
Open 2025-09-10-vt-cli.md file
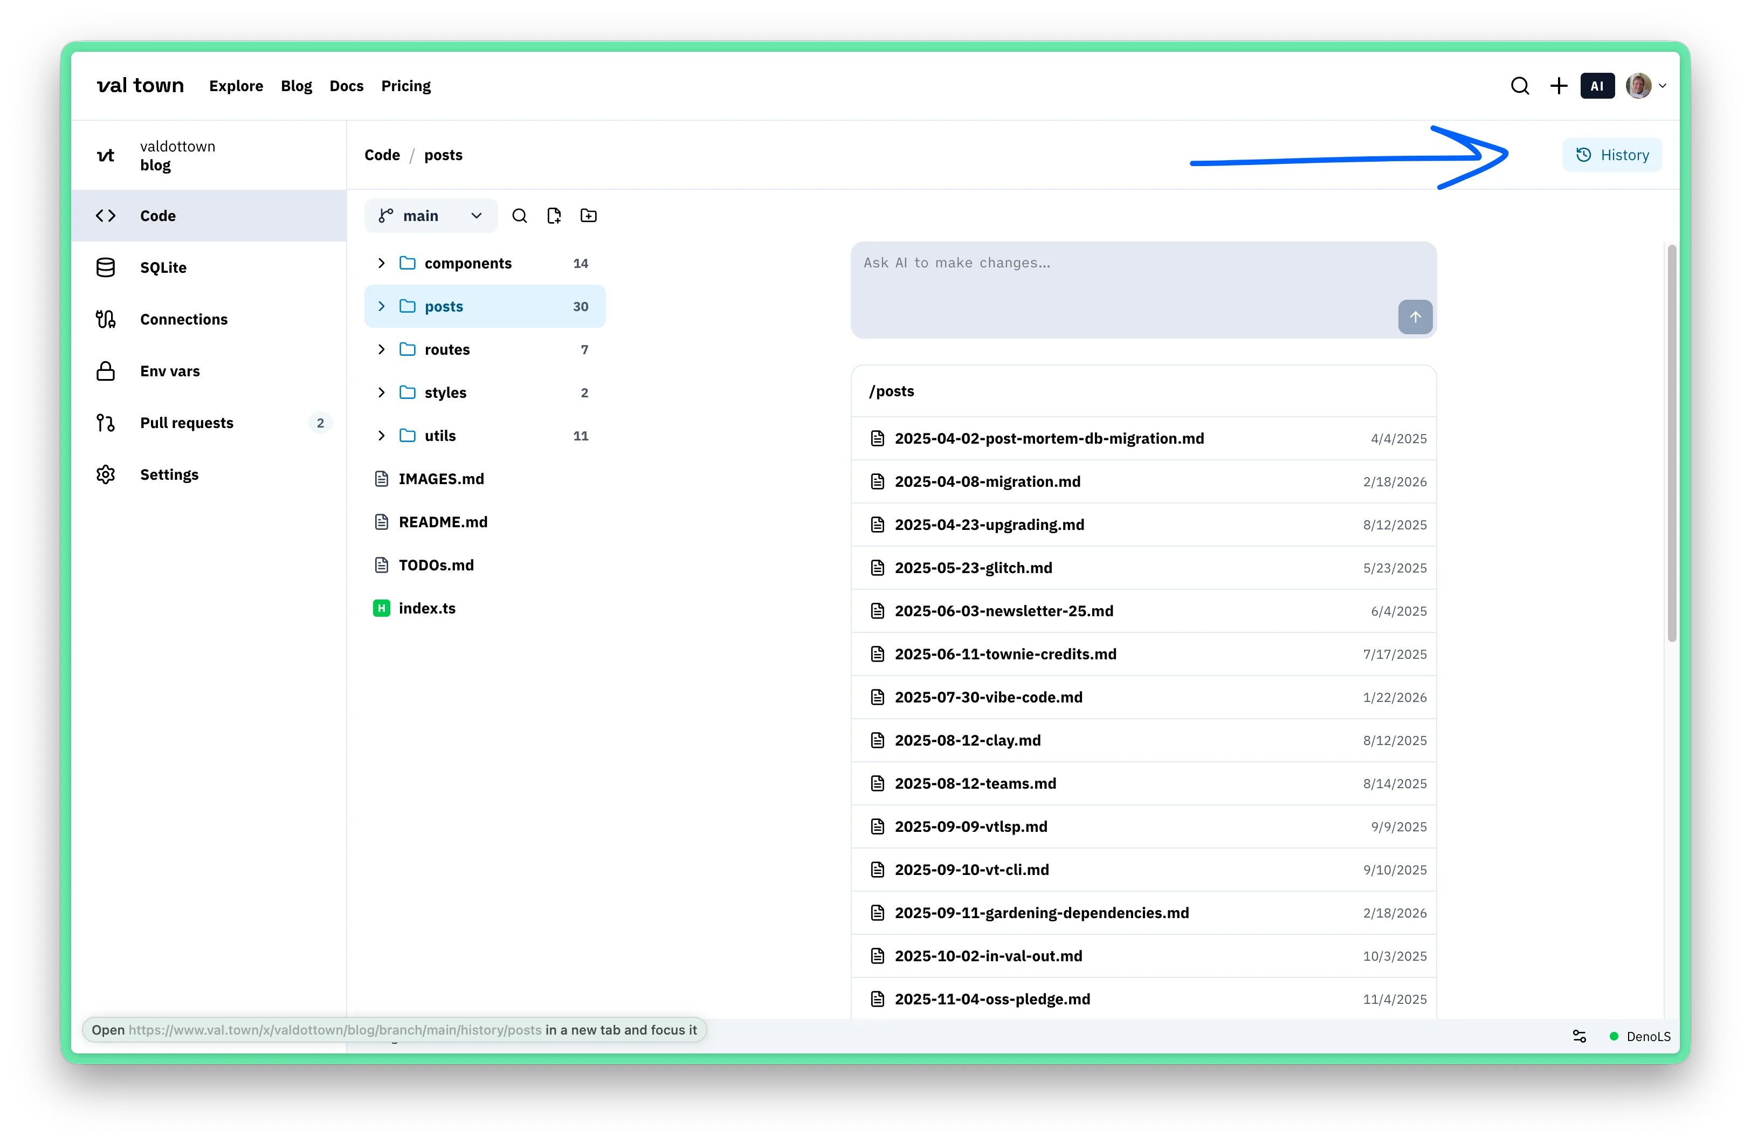pyautogui.click(x=1143, y=870)
